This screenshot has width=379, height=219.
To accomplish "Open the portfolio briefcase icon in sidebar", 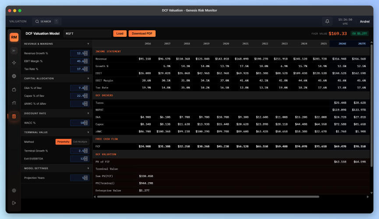I will (14, 89).
